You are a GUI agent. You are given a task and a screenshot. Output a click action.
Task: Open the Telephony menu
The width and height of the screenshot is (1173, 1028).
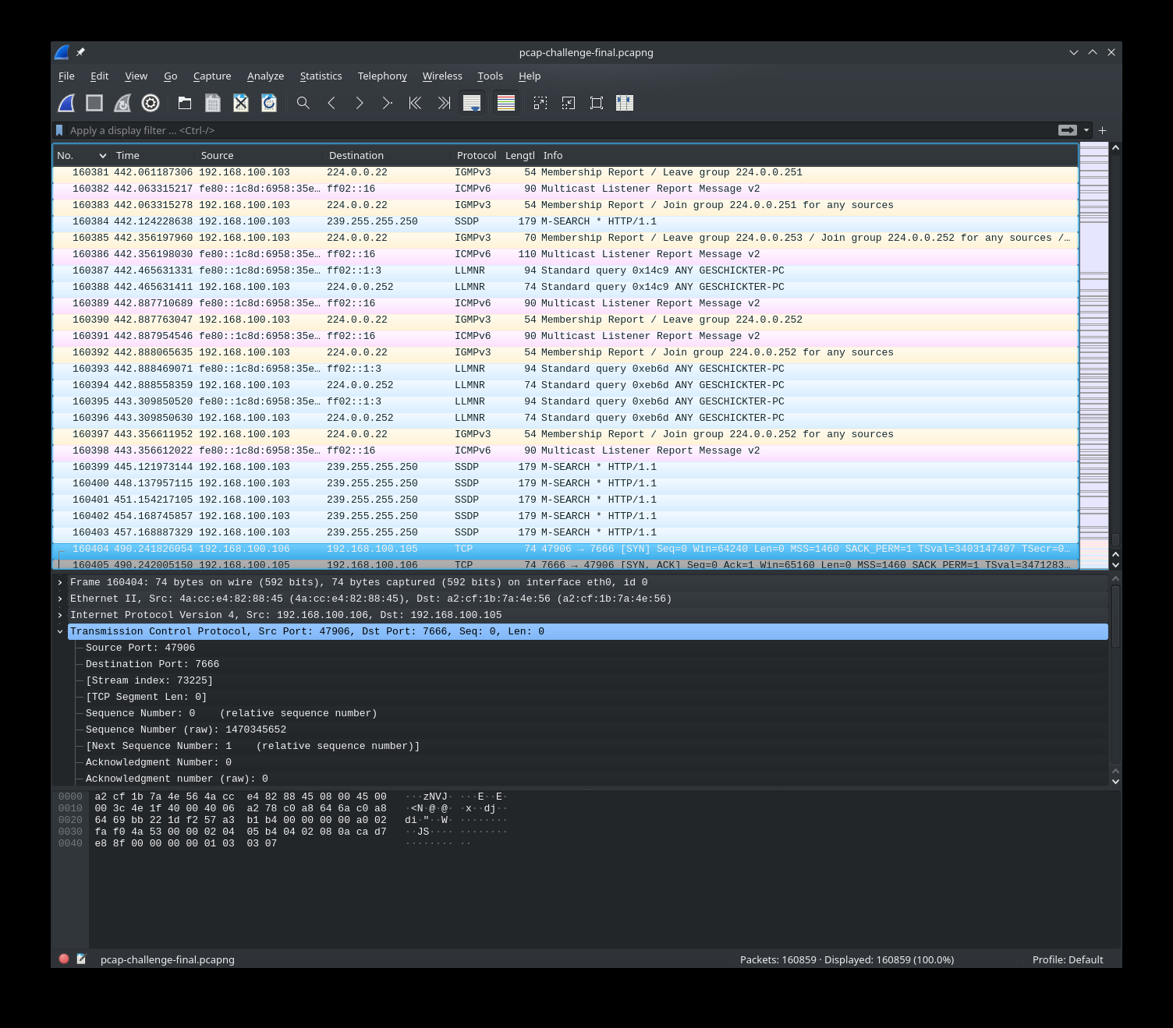pyautogui.click(x=382, y=76)
